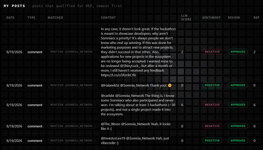Click the MY POSTS heading
The height and width of the screenshot is (150, 263).
click(14, 6)
